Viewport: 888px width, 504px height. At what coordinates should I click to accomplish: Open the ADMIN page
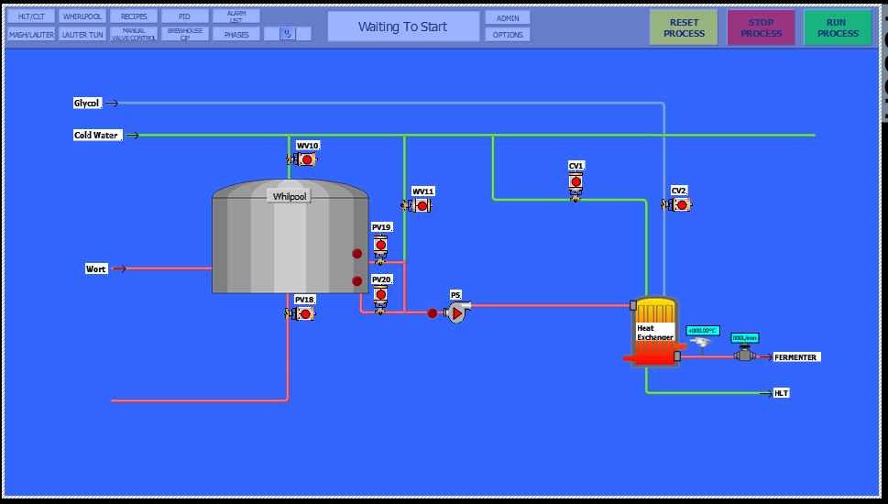[x=508, y=18]
